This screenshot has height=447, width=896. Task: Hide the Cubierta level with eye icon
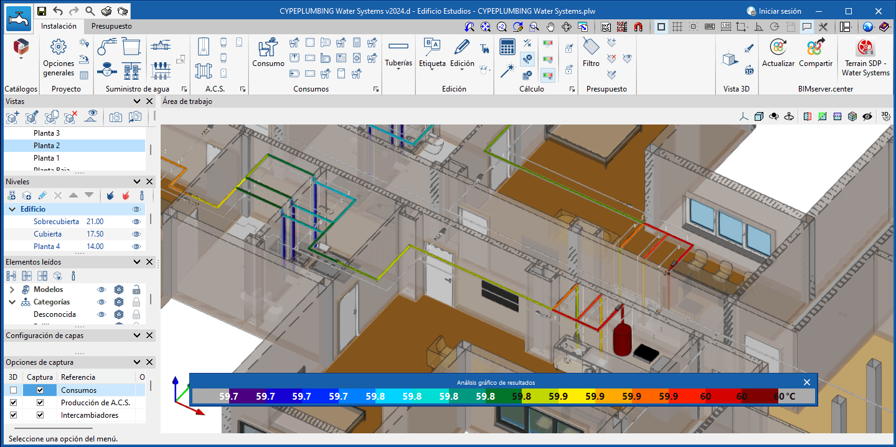pos(136,234)
